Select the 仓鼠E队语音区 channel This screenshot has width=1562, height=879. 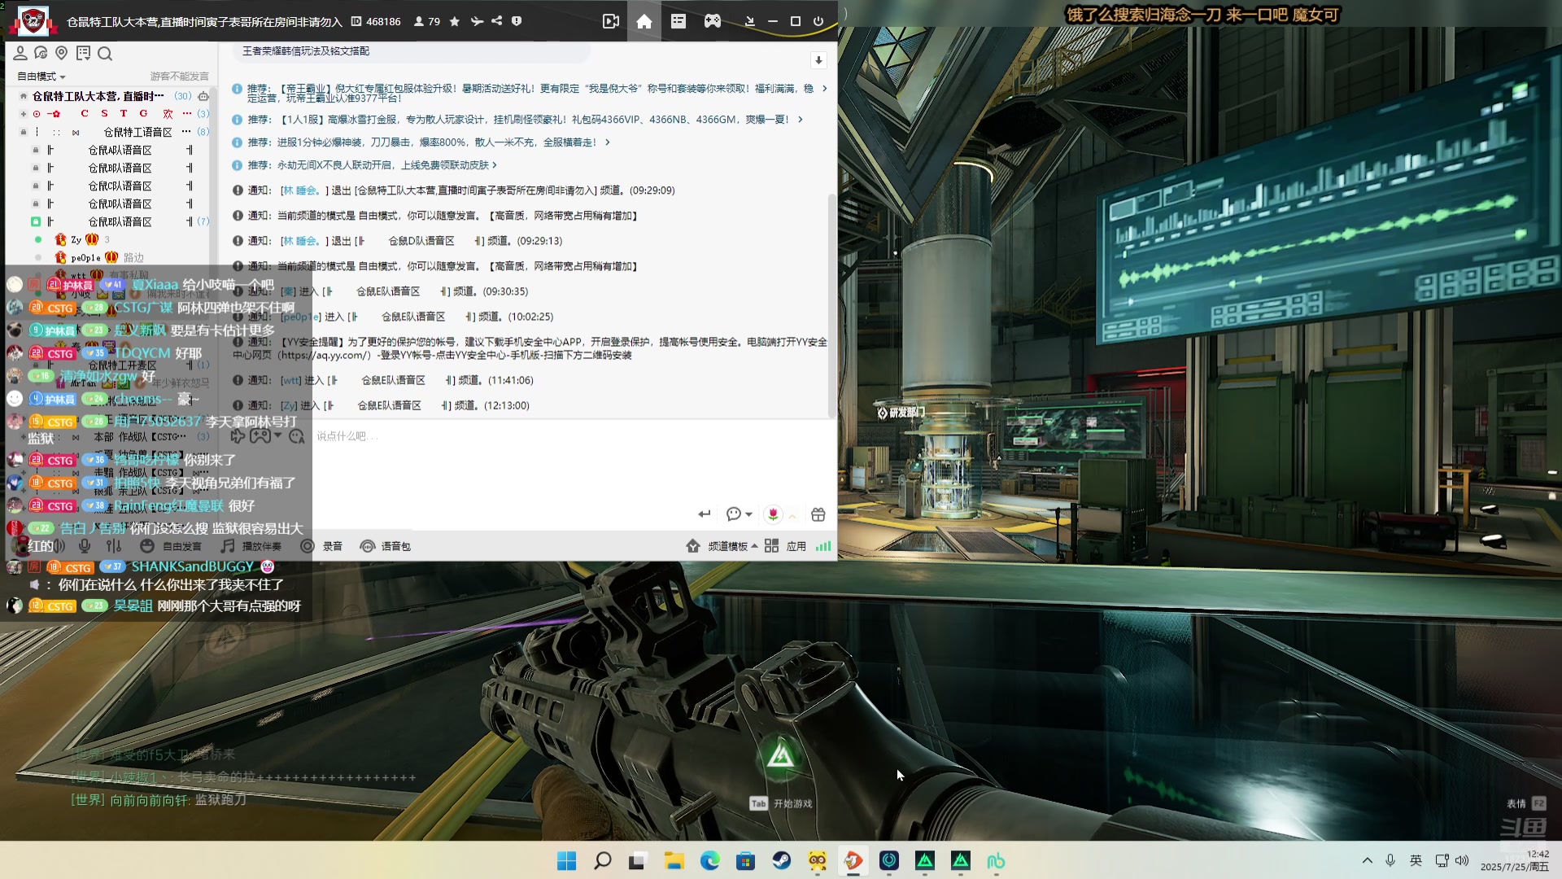point(120,221)
